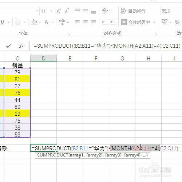Apply cell borders icon
The height and width of the screenshot is (182, 182).
(x=18, y=22)
